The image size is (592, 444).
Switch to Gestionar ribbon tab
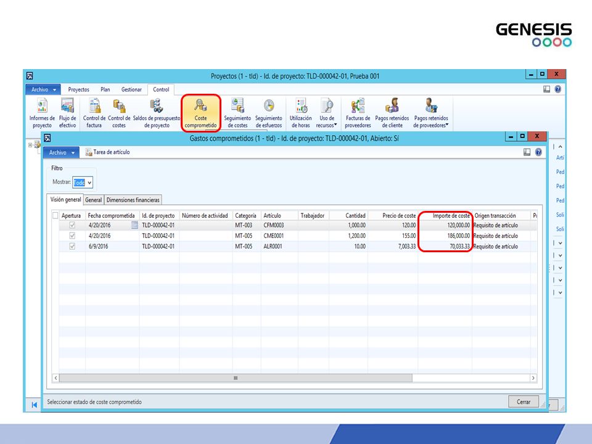coord(131,89)
